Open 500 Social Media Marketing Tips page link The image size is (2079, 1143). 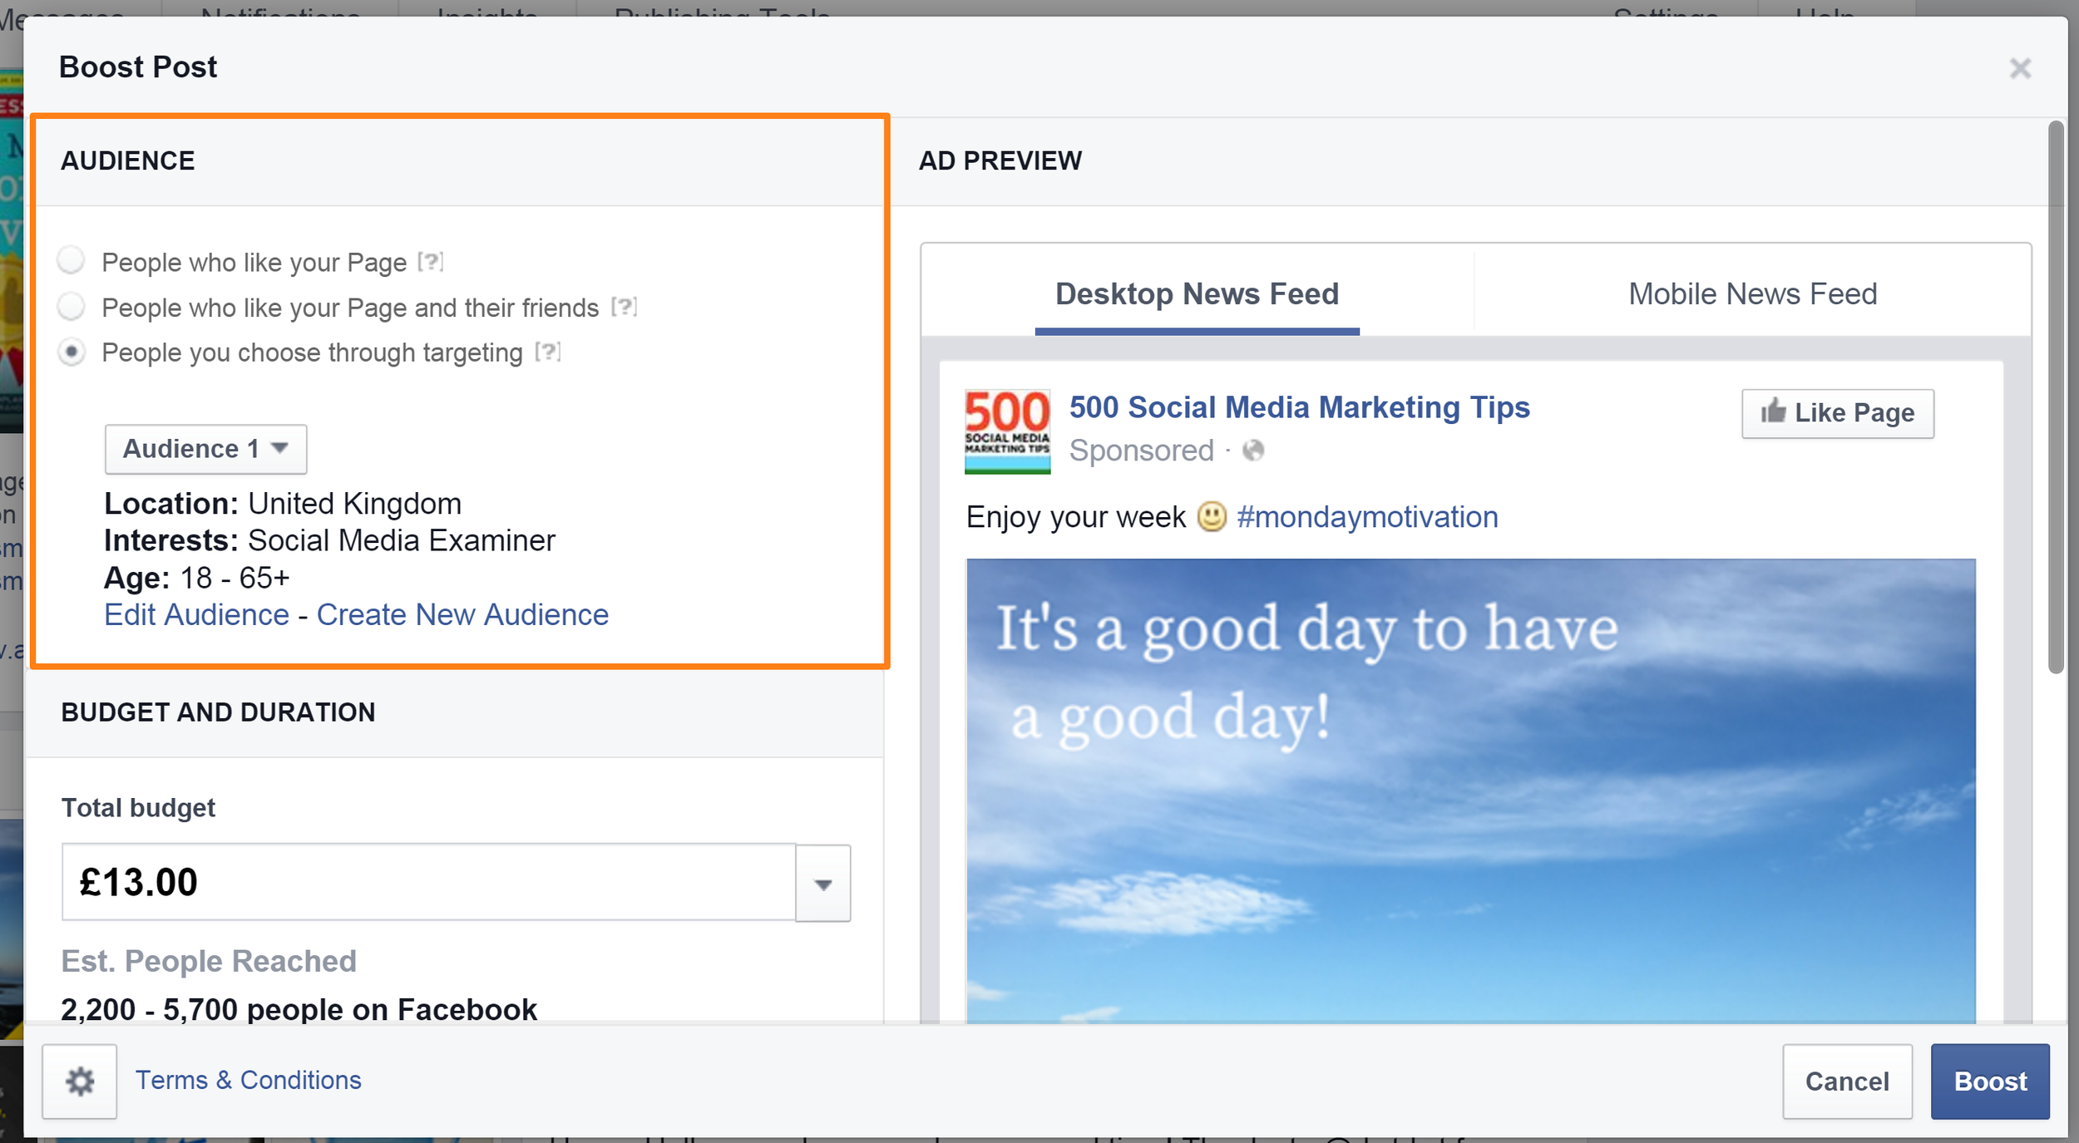pos(1299,407)
